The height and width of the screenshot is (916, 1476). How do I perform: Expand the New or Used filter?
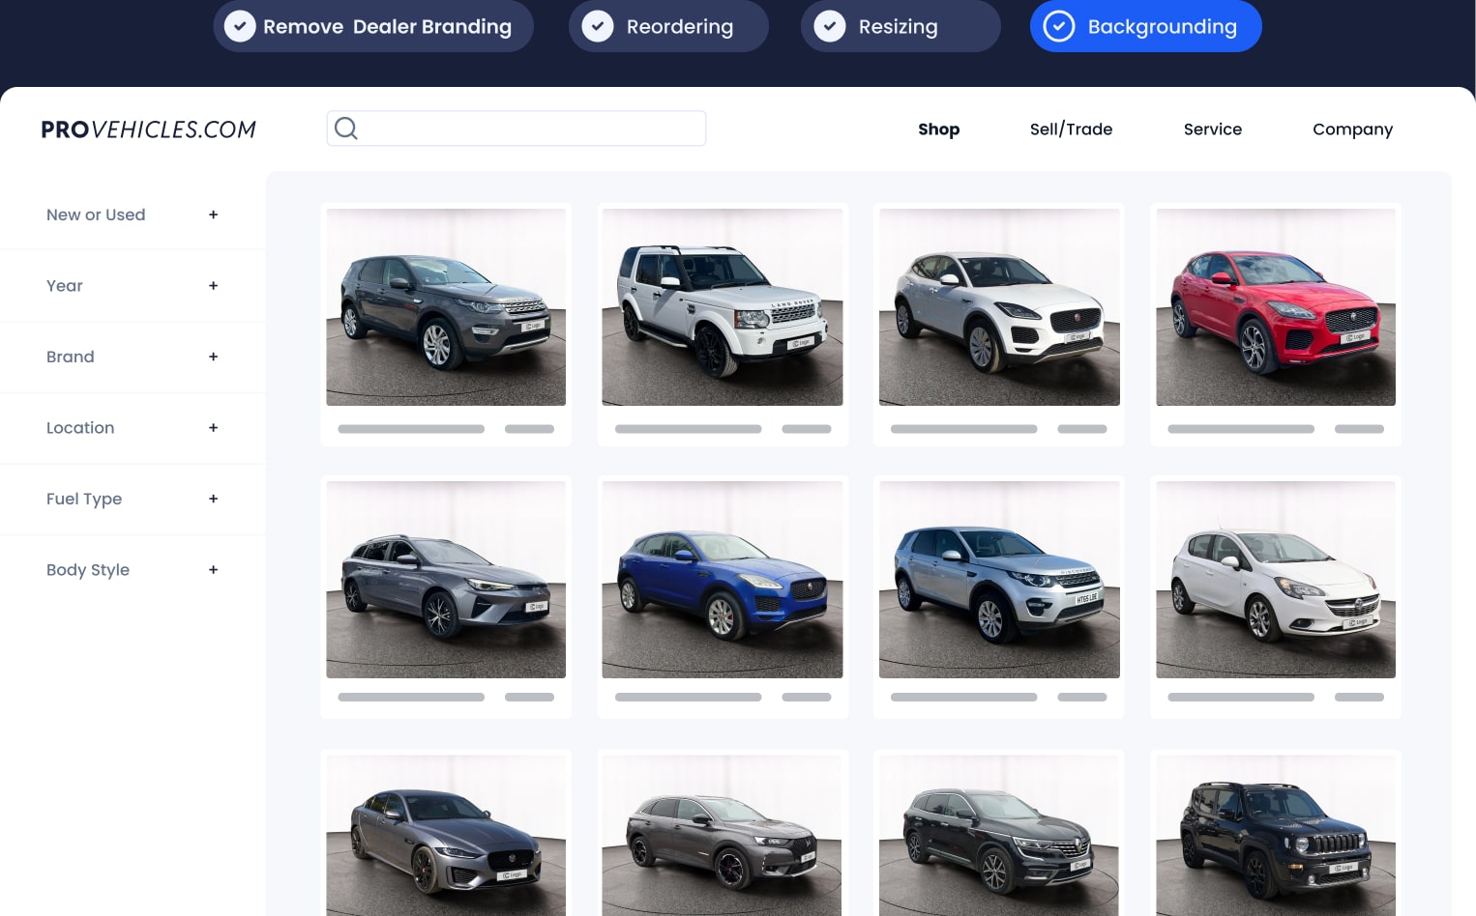213,215
